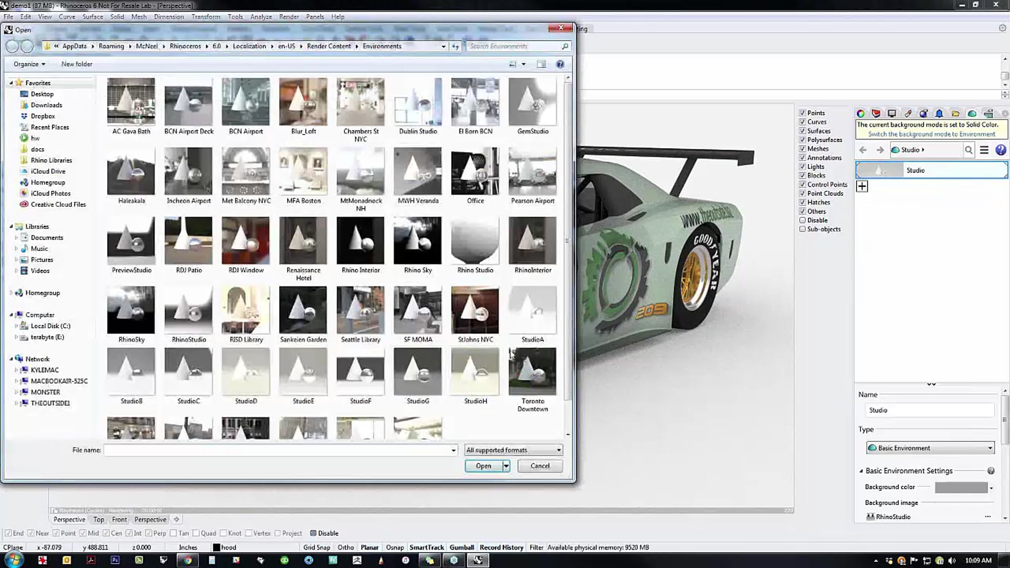Open the hamburger menu in Environments panel
The height and width of the screenshot is (568, 1010).
[984, 150]
